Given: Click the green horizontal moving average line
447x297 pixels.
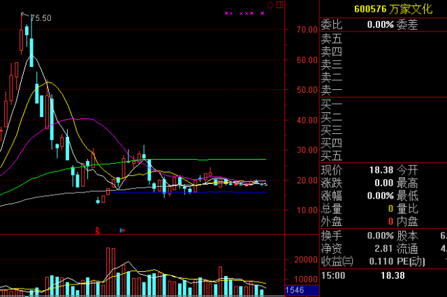Looking at the screenshot, I should tap(210, 160).
